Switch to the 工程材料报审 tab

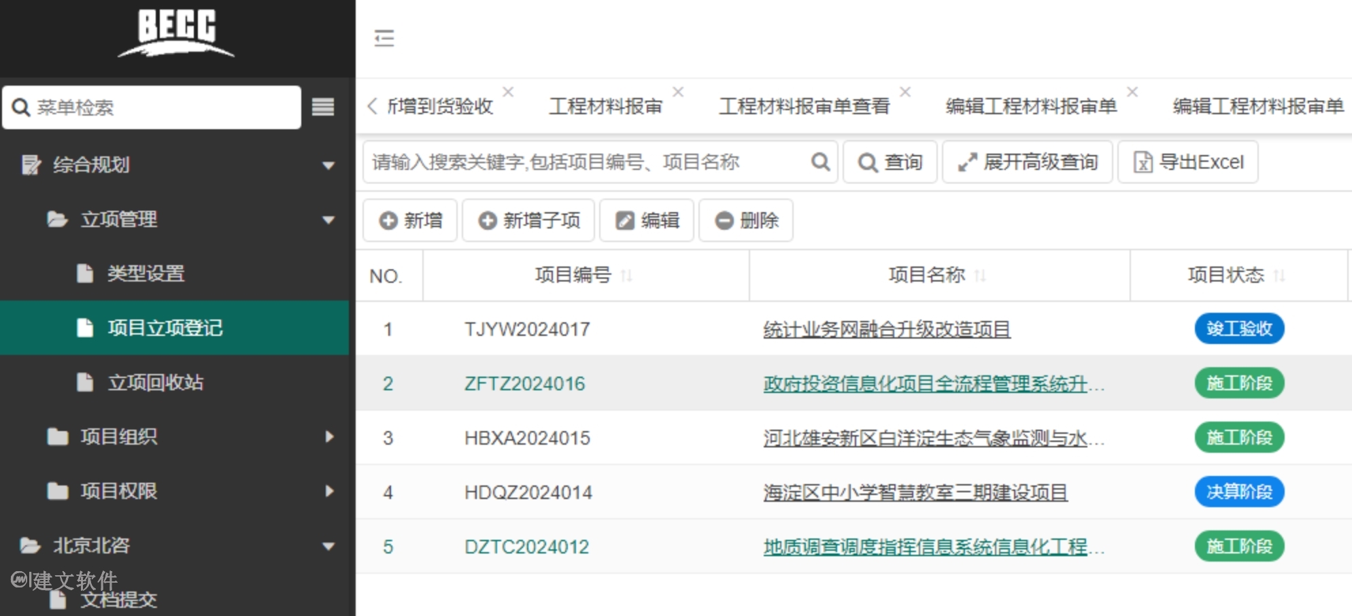[606, 107]
